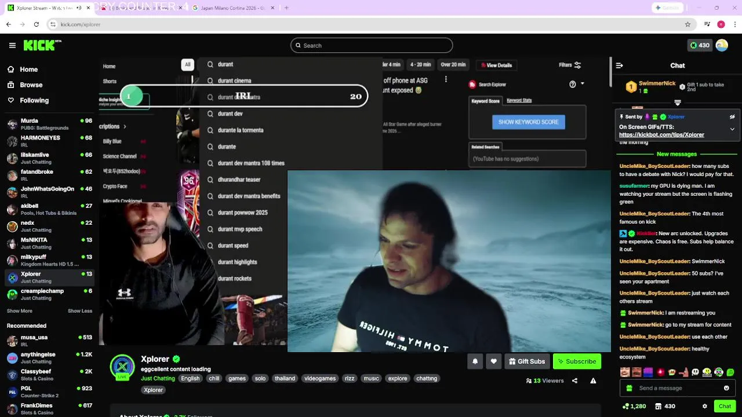The height and width of the screenshot is (417, 742).
Task: Select the explore tag
Action: 398,378
